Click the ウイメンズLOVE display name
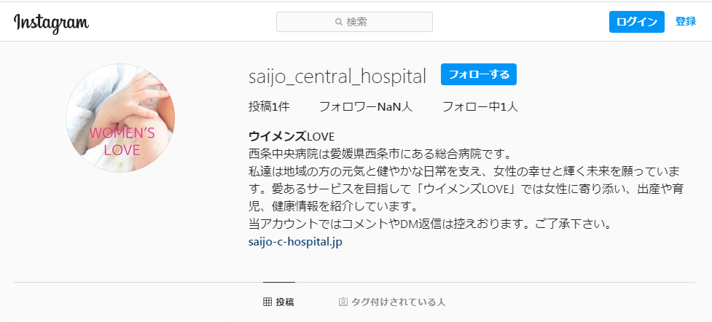This screenshot has width=712, height=322. (292, 136)
